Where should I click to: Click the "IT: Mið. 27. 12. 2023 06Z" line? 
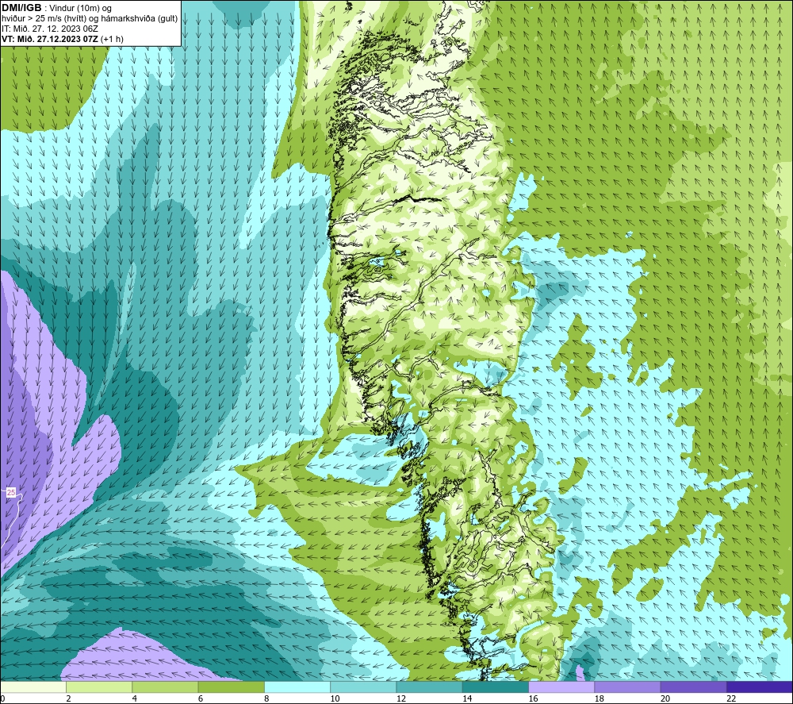pyautogui.click(x=49, y=29)
